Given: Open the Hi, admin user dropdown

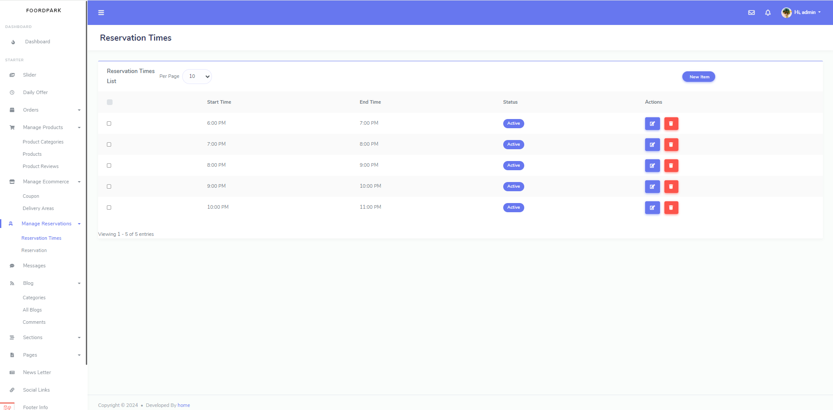Looking at the screenshot, I should 808,12.
